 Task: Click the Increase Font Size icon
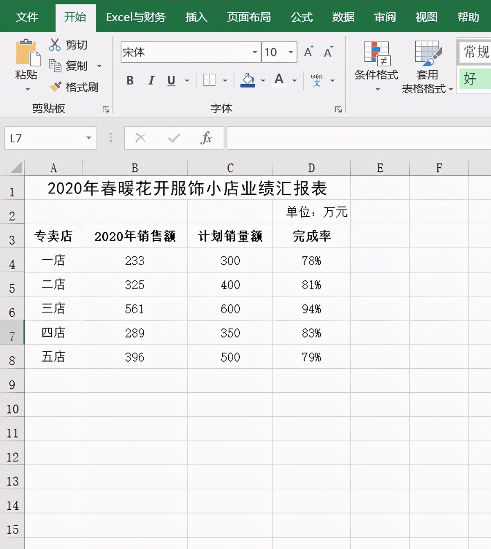pyautogui.click(x=308, y=52)
